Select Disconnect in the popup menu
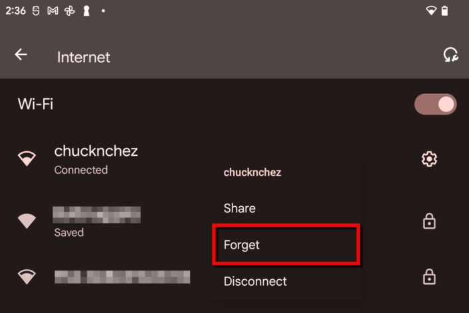 tap(255, 281)
